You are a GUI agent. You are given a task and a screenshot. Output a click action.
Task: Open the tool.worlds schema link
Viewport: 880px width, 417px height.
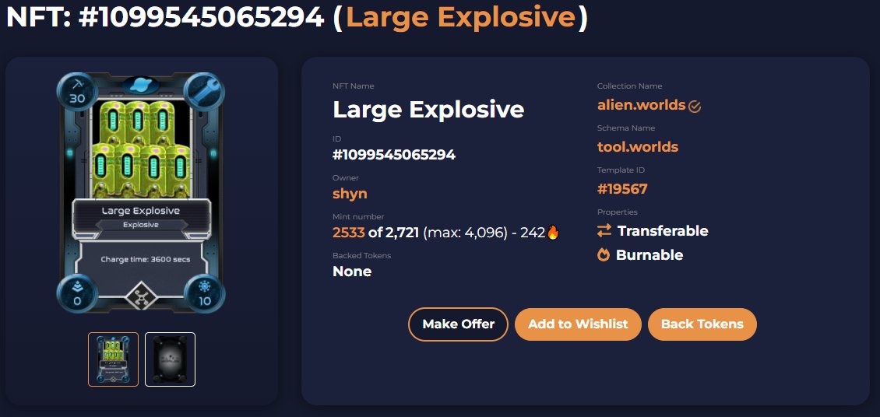click(x=638, y=147)
